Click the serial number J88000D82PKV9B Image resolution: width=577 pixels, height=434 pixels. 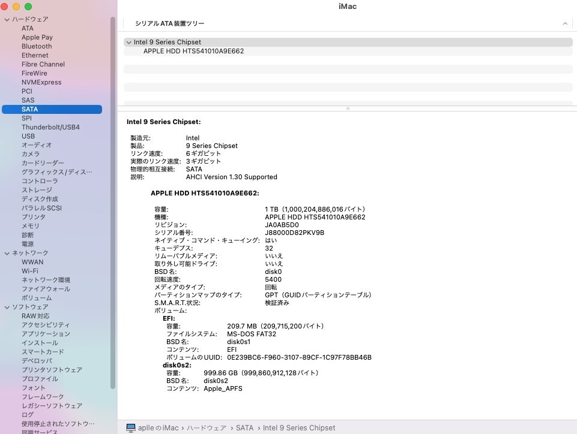(294, 233)
